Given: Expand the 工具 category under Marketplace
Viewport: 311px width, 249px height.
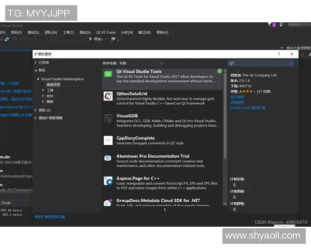Looking at the screenshot, I should tap(44, 90).
